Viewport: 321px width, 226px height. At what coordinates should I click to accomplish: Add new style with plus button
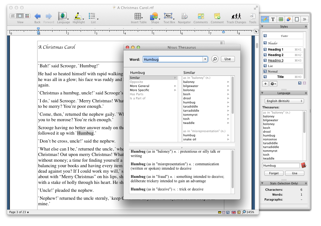click(265, 84)
